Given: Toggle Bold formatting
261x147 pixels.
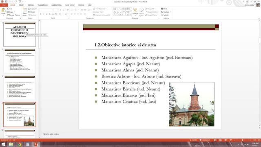Looking at the screenshot, I should (x=41, y=14).
